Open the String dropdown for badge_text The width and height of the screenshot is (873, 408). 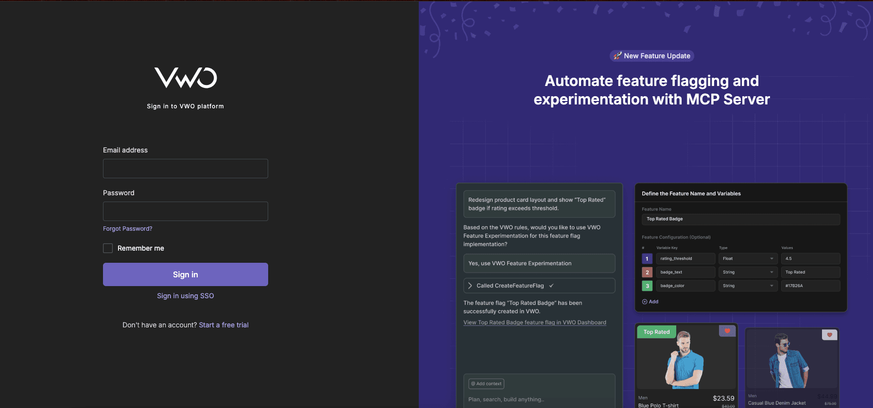coord(748,272)
